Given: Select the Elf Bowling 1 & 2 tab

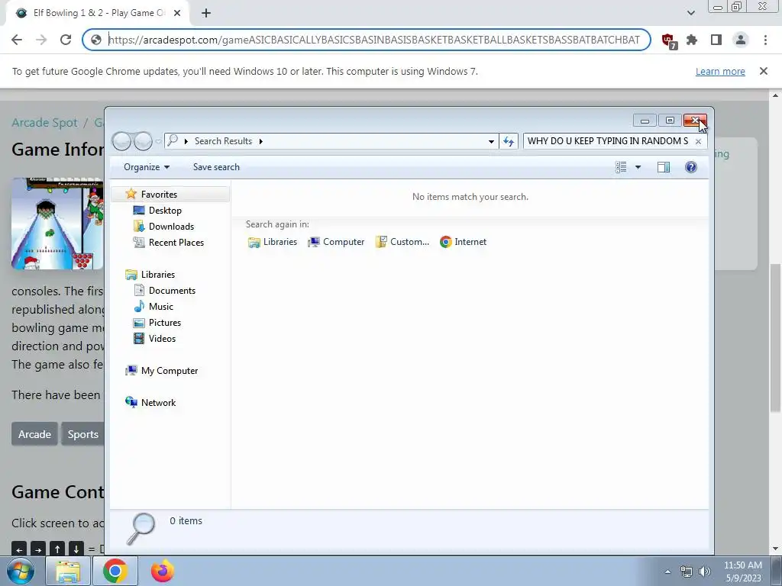Looking at the screenshot, I should 99,13.
